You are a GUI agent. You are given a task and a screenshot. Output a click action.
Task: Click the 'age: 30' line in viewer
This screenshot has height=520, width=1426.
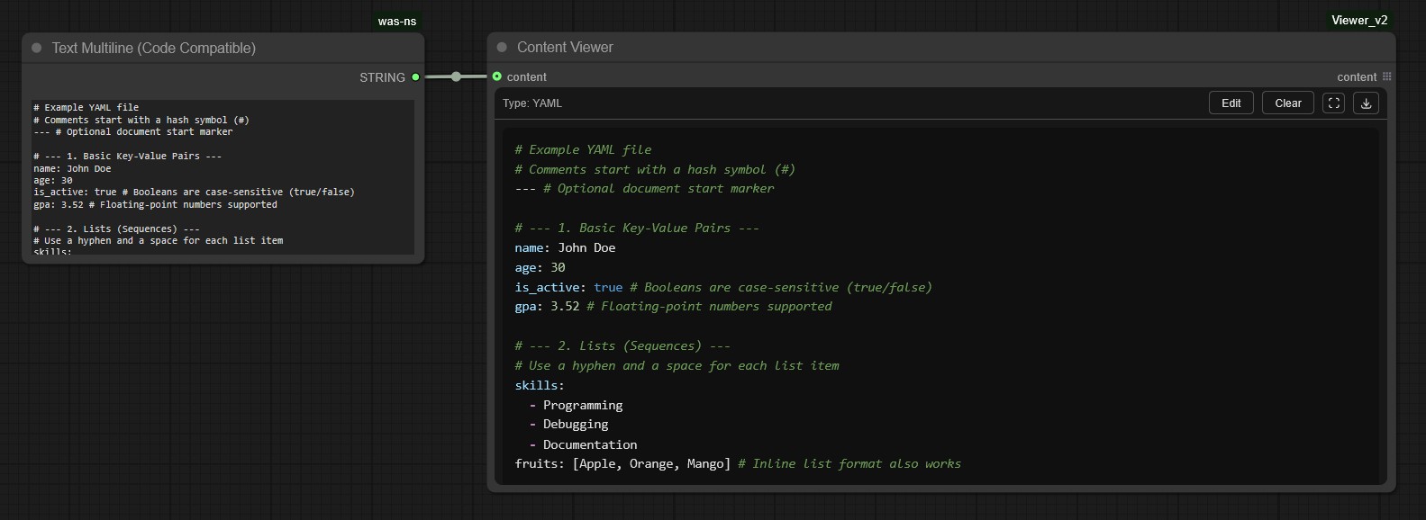540,267
